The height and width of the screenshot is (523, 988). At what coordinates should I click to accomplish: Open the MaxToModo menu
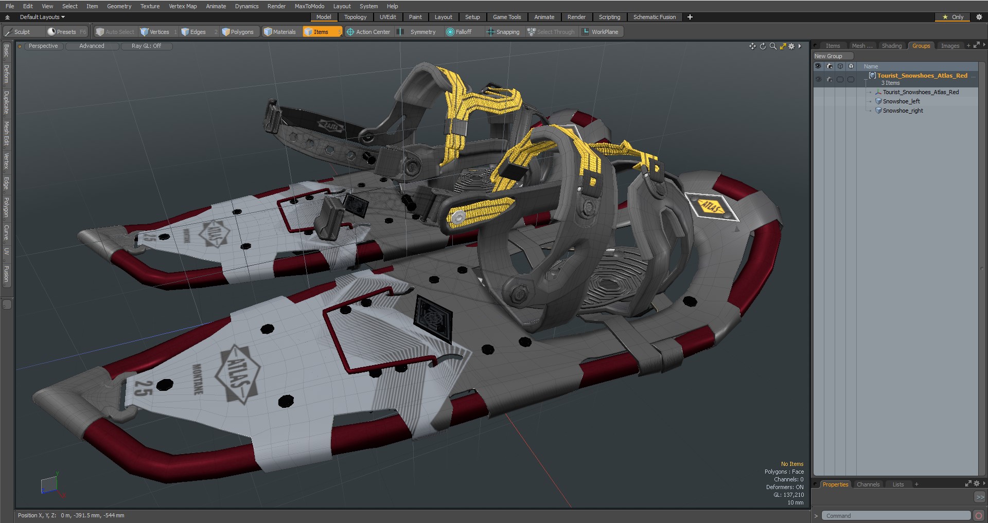tap(309, 6)
